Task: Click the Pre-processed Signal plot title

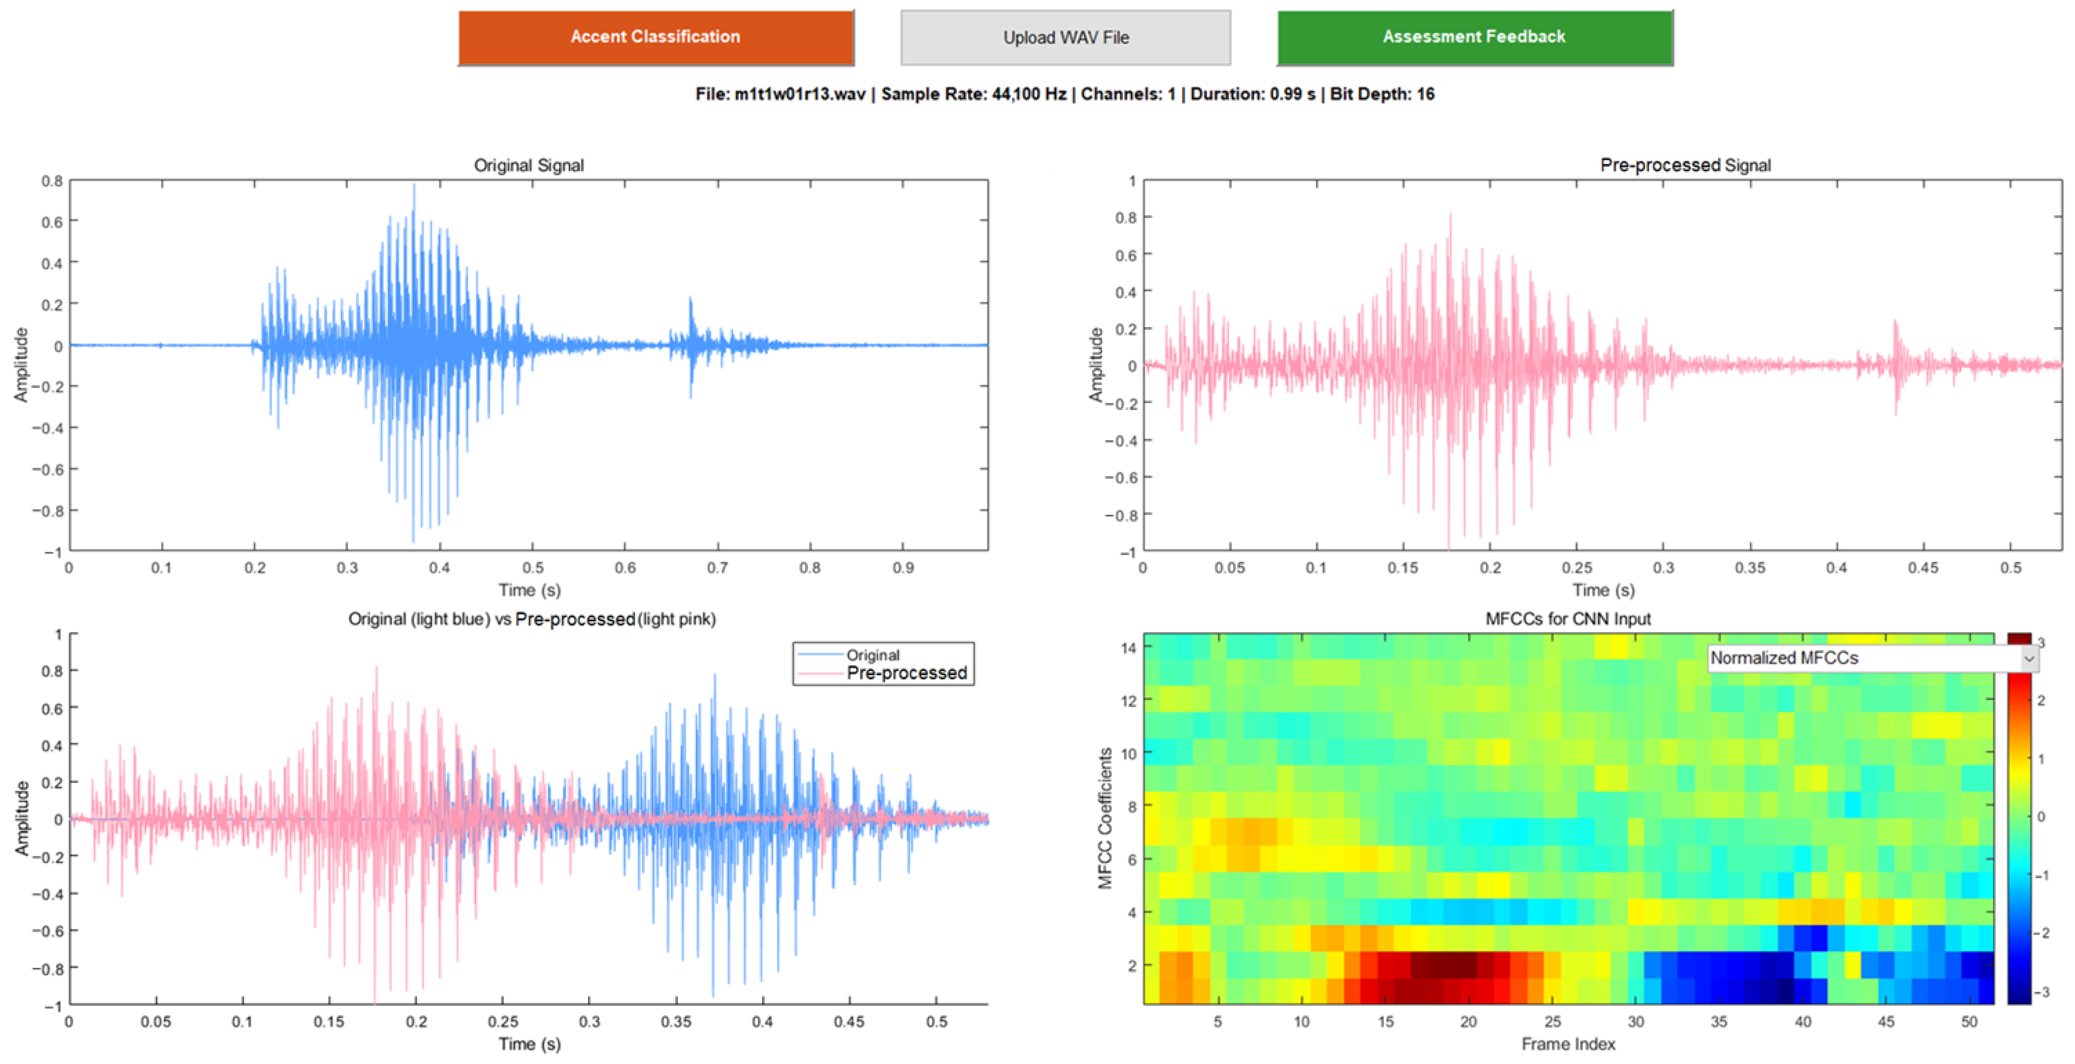Action: point(1685,165)
